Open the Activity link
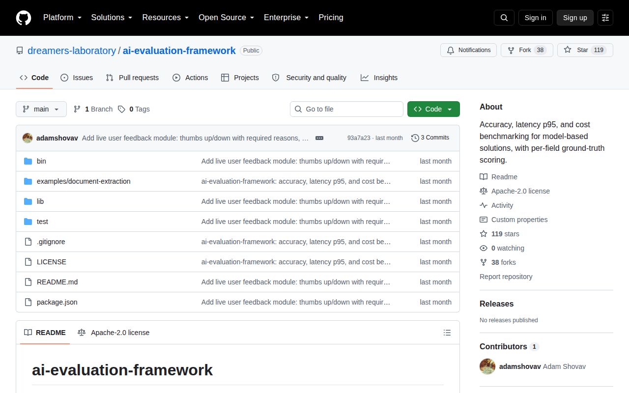The image size is (629, 393). 496,205
